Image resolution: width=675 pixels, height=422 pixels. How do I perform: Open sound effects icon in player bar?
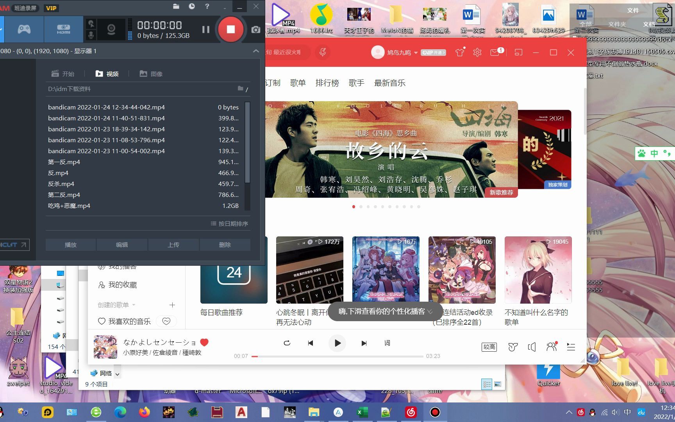513,347
